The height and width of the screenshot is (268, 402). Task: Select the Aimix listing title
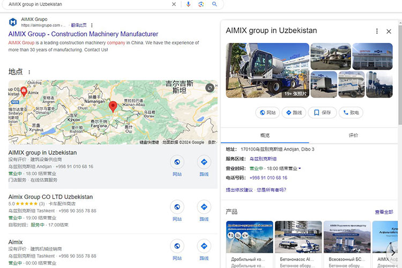[x=16, y=242]
